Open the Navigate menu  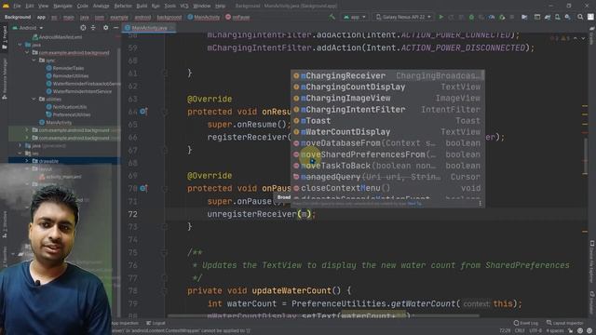tap(62, 7)
